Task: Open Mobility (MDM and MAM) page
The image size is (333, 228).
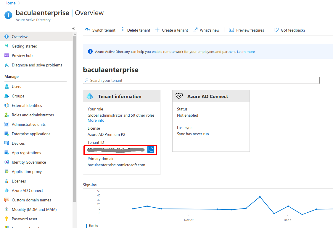Action: tap(34, 209)
